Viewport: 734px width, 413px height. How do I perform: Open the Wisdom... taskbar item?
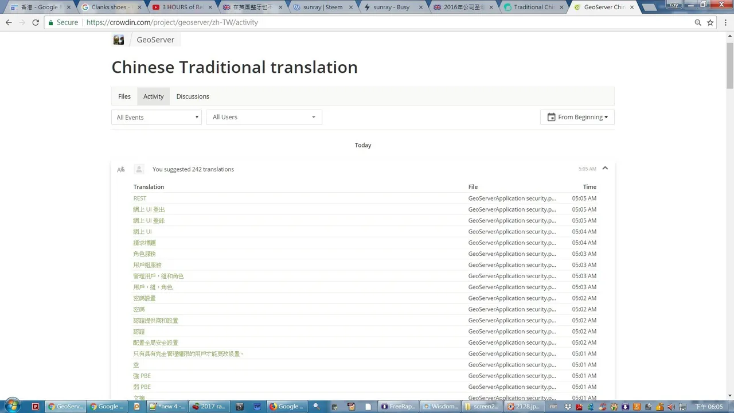tap(440, 406)
